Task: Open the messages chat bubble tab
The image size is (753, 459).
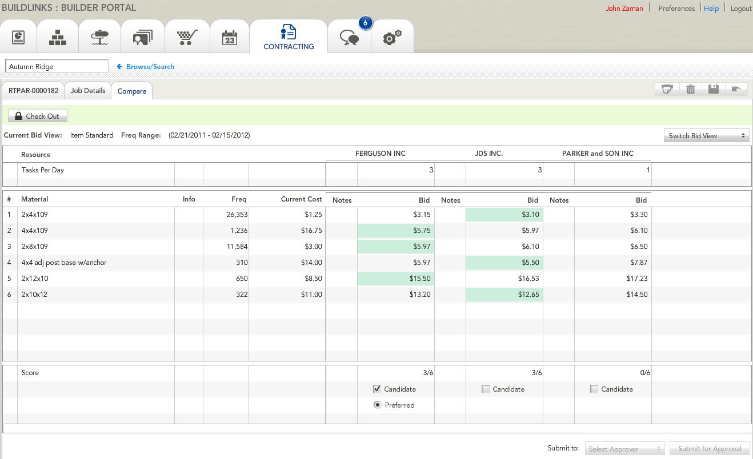Action: click(349, 38)
